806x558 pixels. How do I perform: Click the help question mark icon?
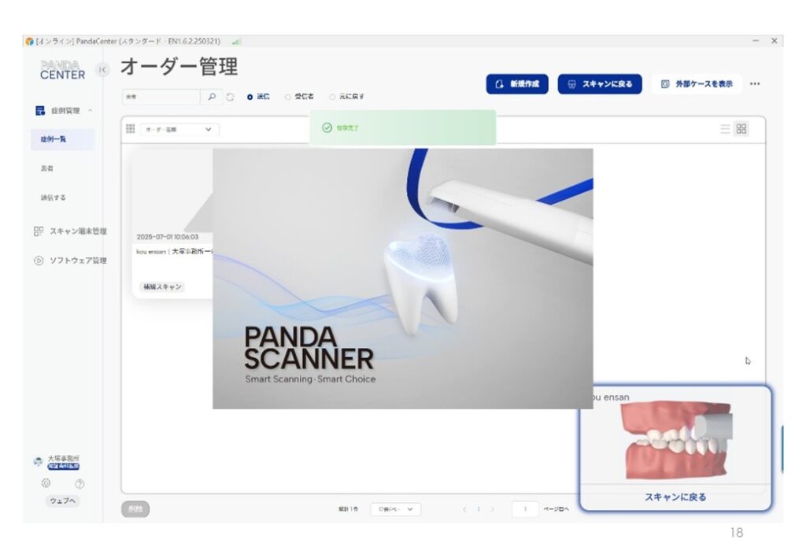pos(79,484)
